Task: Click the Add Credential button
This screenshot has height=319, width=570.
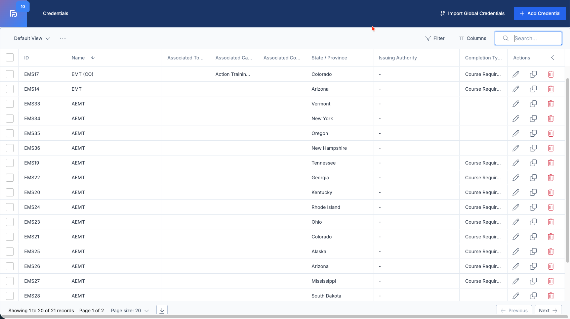Action: 540,13
